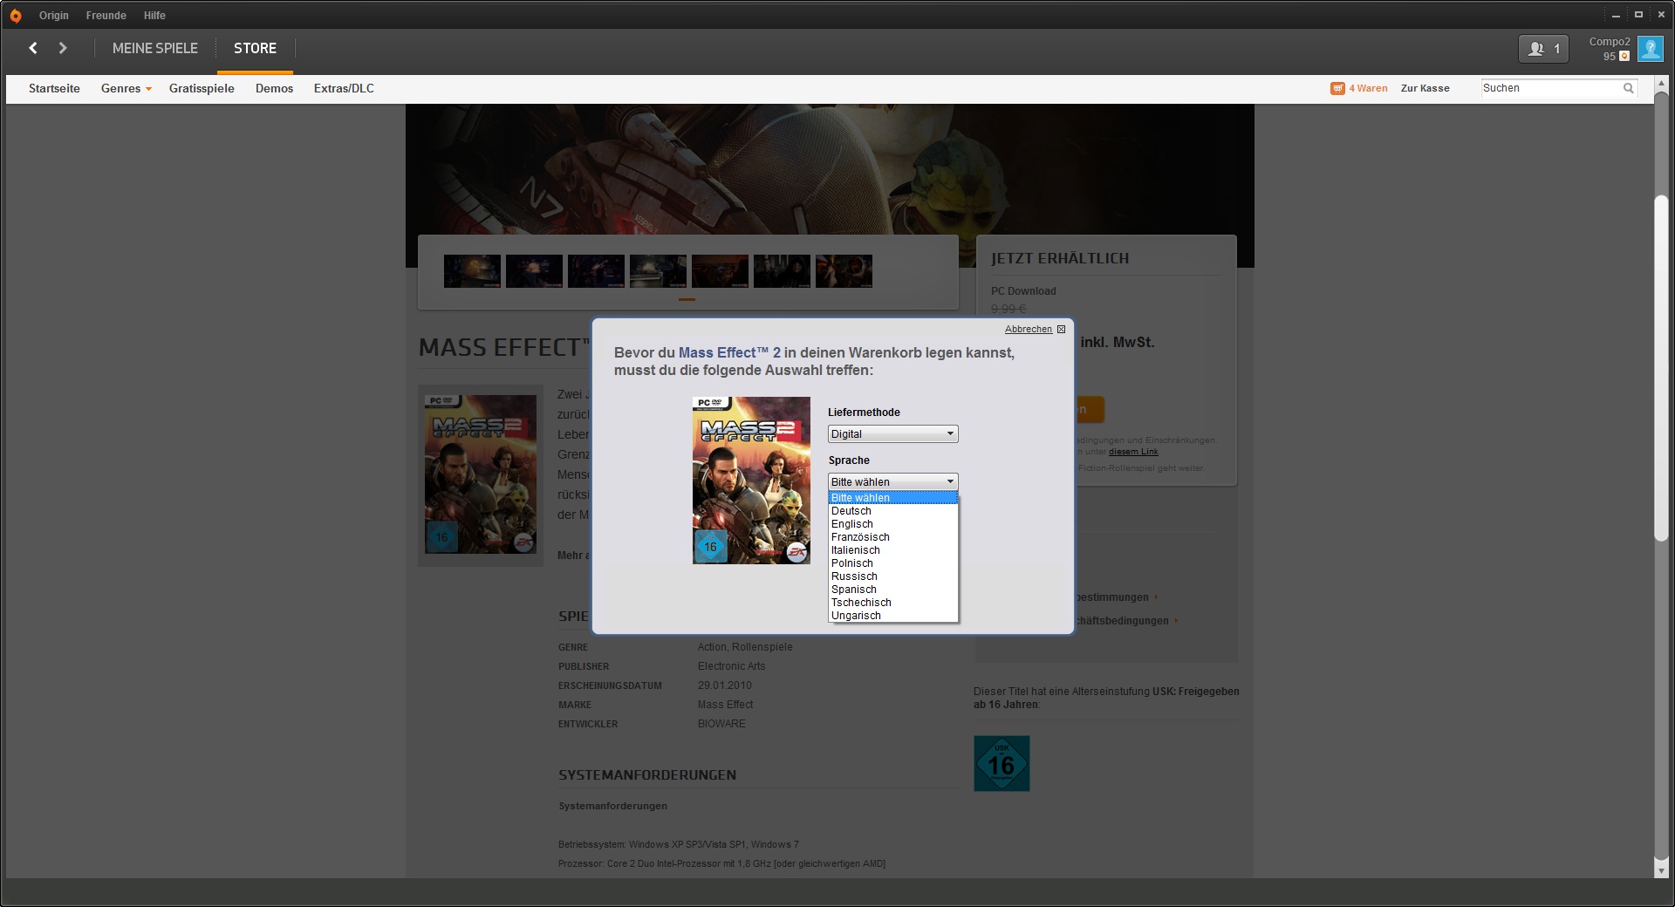Collapse the Sprache dropdown
Viewport: 1675px width, 907px height.
pyautogui.click(x=893, y=481)
